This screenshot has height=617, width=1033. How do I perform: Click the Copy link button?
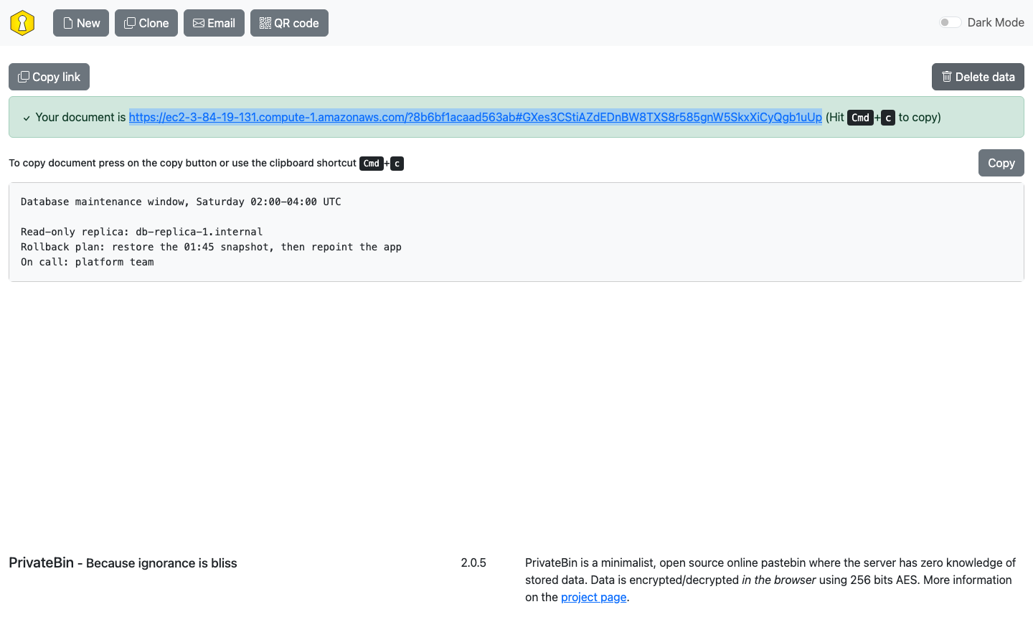click(x=49, y=77)
